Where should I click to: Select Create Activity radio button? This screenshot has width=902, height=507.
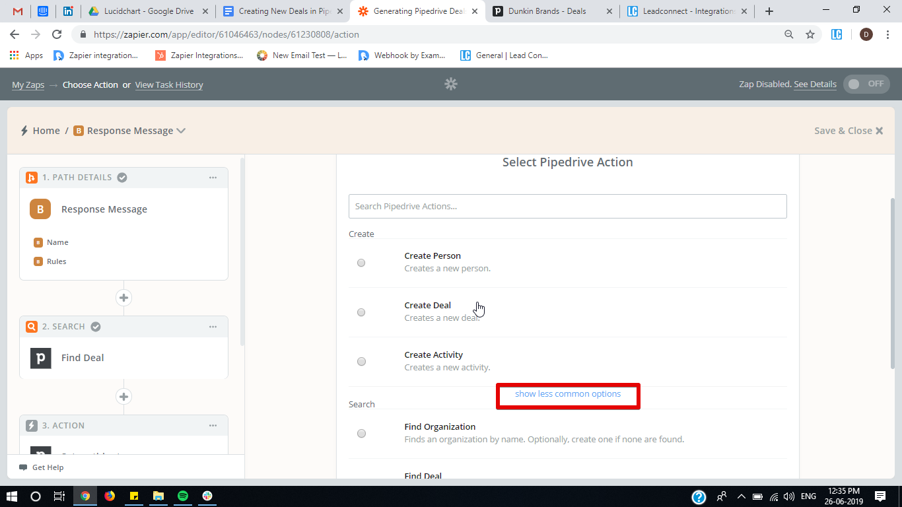(x=361, y=362)
